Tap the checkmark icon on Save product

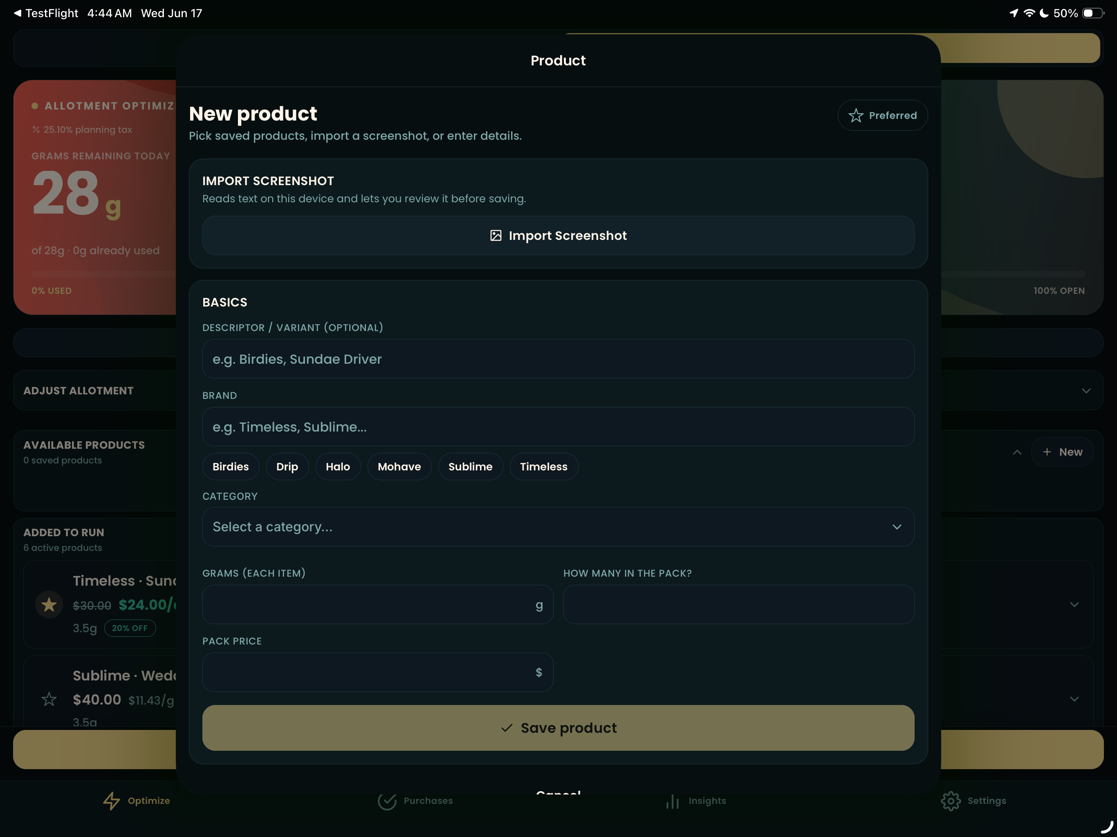(507, 728)
